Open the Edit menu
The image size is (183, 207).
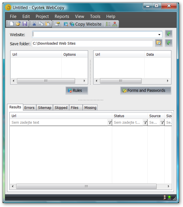pyautogui.click(x=26, y=16)
